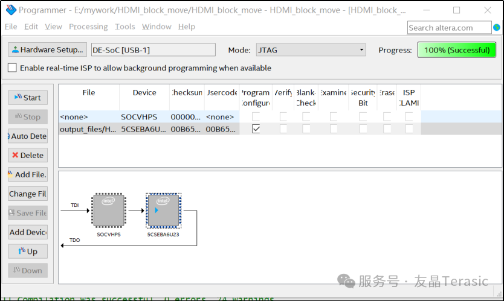Enable Verify for the output_files row
Viewport: 504px width, 301px height.
click(x=283, y=129)
